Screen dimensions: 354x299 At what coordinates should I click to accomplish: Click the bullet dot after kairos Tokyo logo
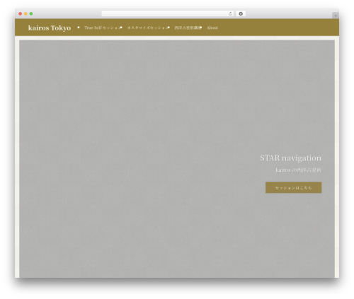point(79,28)
